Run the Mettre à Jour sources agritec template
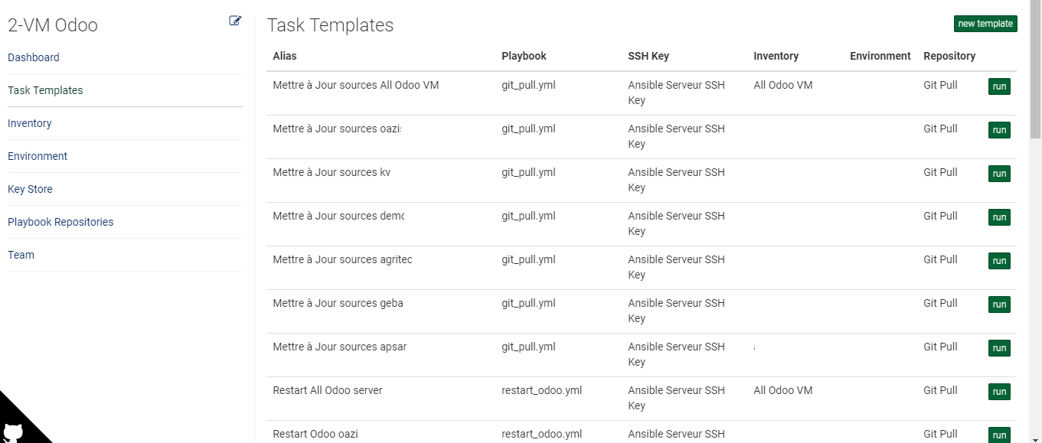 999,261
